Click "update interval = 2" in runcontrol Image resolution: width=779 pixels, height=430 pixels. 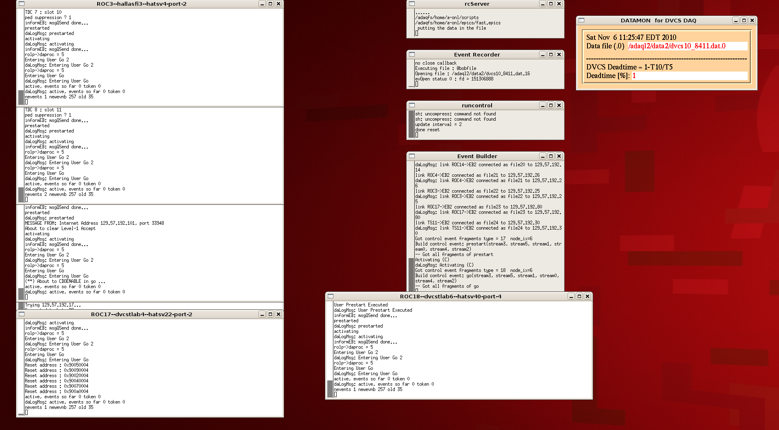pyautogui.click(x=438, y=124)
